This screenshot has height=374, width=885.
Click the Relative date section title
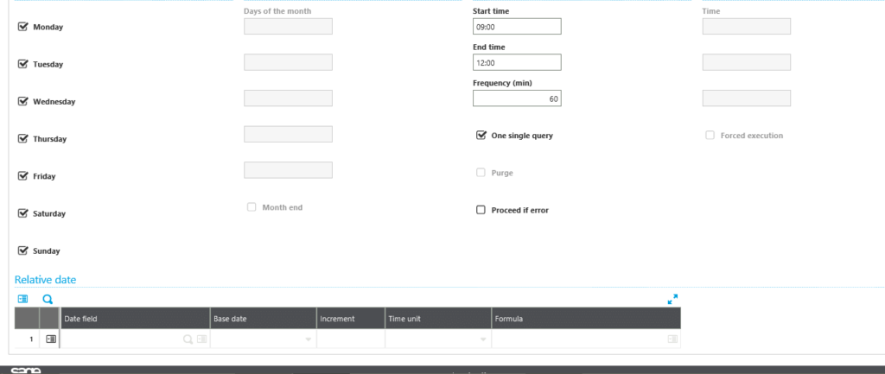point(45,280)
